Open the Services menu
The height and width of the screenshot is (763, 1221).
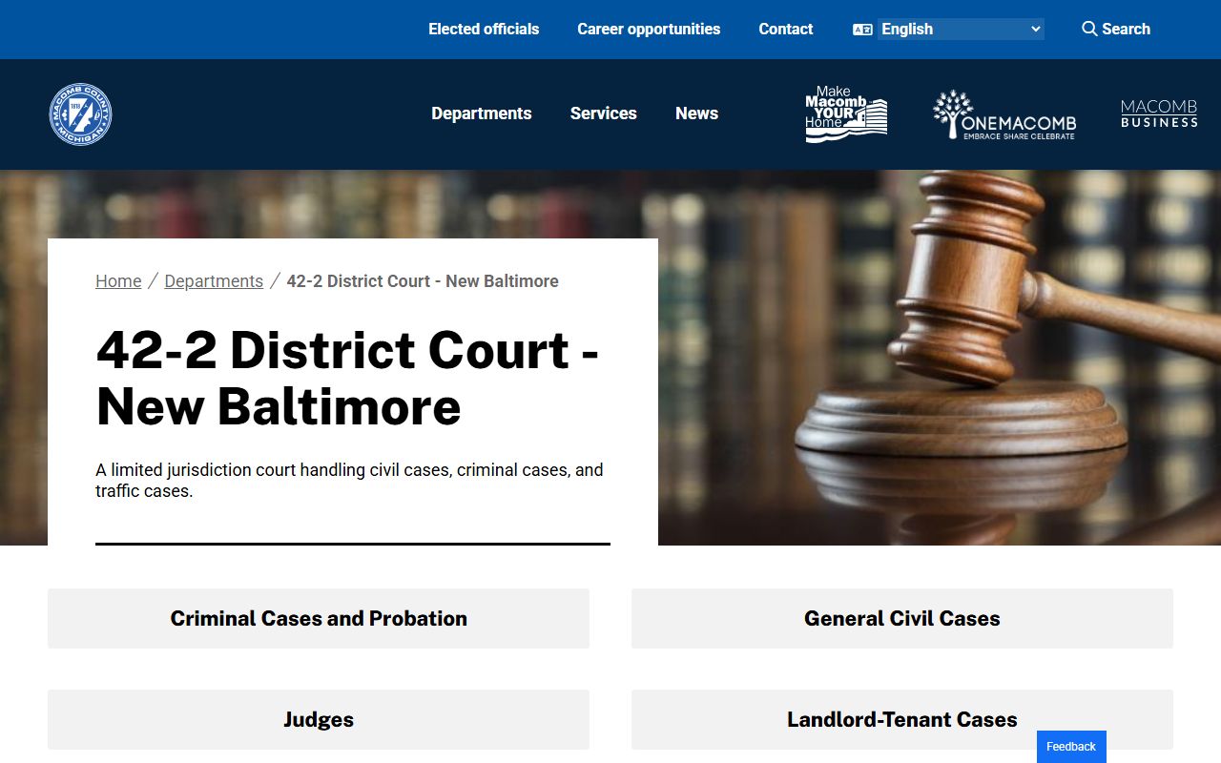click(604, 113)
